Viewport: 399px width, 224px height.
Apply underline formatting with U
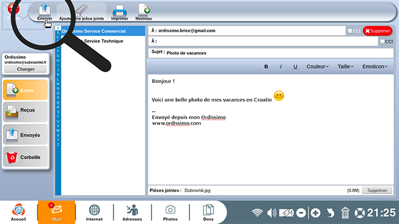[x=295, y=67]
